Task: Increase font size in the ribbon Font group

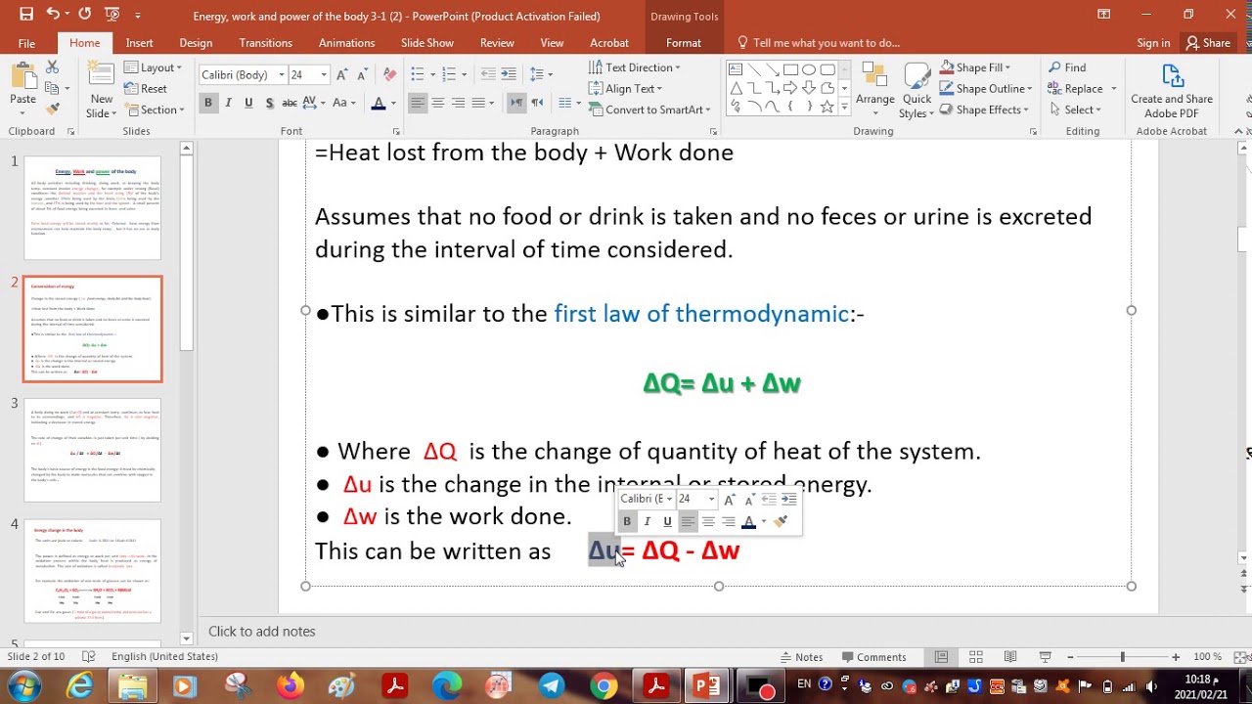Action: (x=341, y=75)
